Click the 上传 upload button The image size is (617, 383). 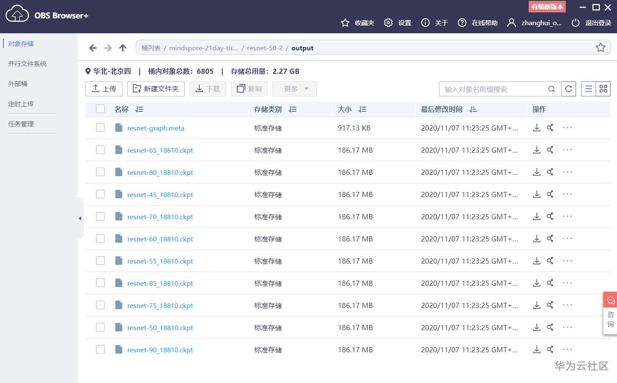tap(104, 89)
